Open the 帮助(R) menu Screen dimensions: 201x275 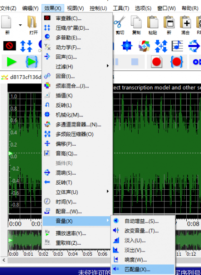190,8
